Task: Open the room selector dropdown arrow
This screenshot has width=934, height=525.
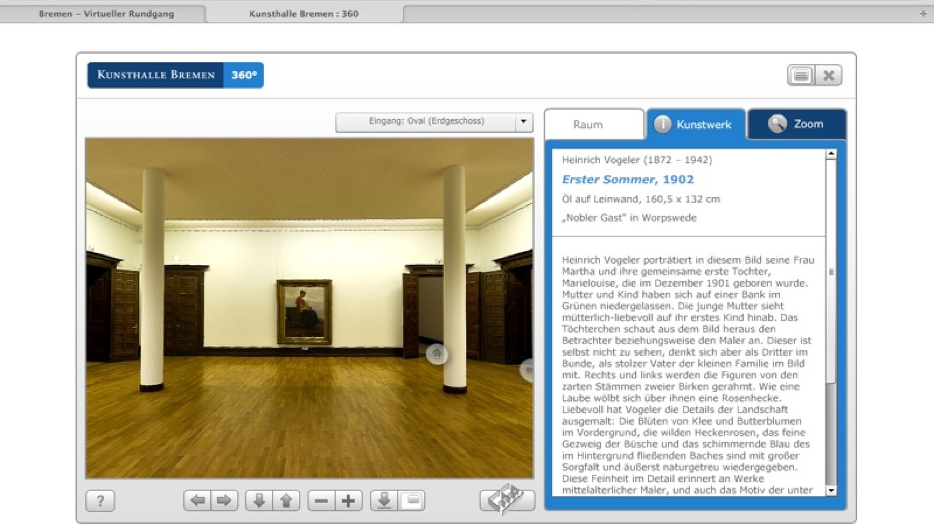Action: tap(524, 122)
